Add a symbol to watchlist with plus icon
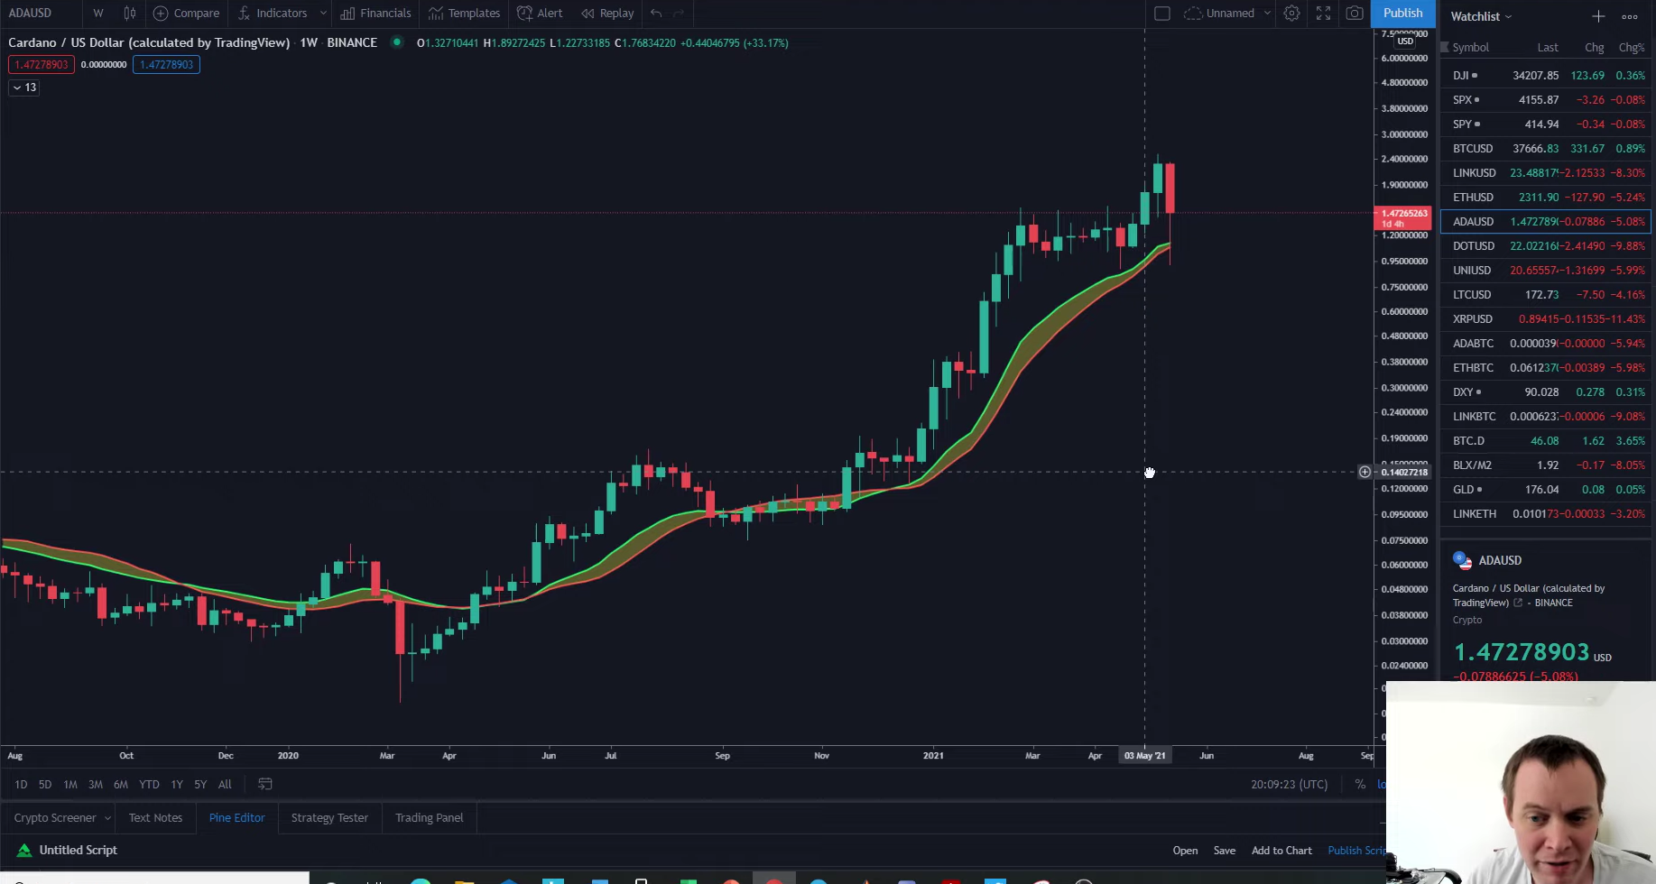The image size is (1656, 884). click(1598, 16)
